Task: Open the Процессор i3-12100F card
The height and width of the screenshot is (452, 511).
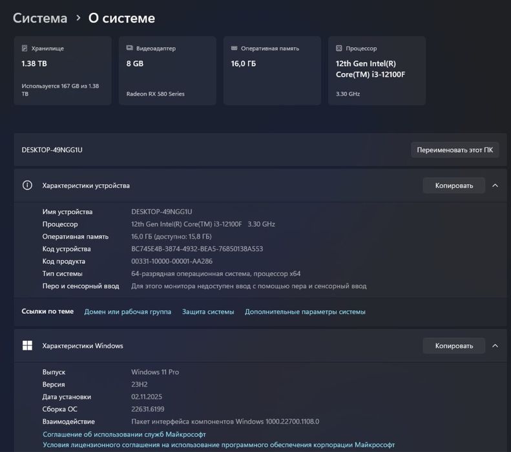Action: coord(377,70)
